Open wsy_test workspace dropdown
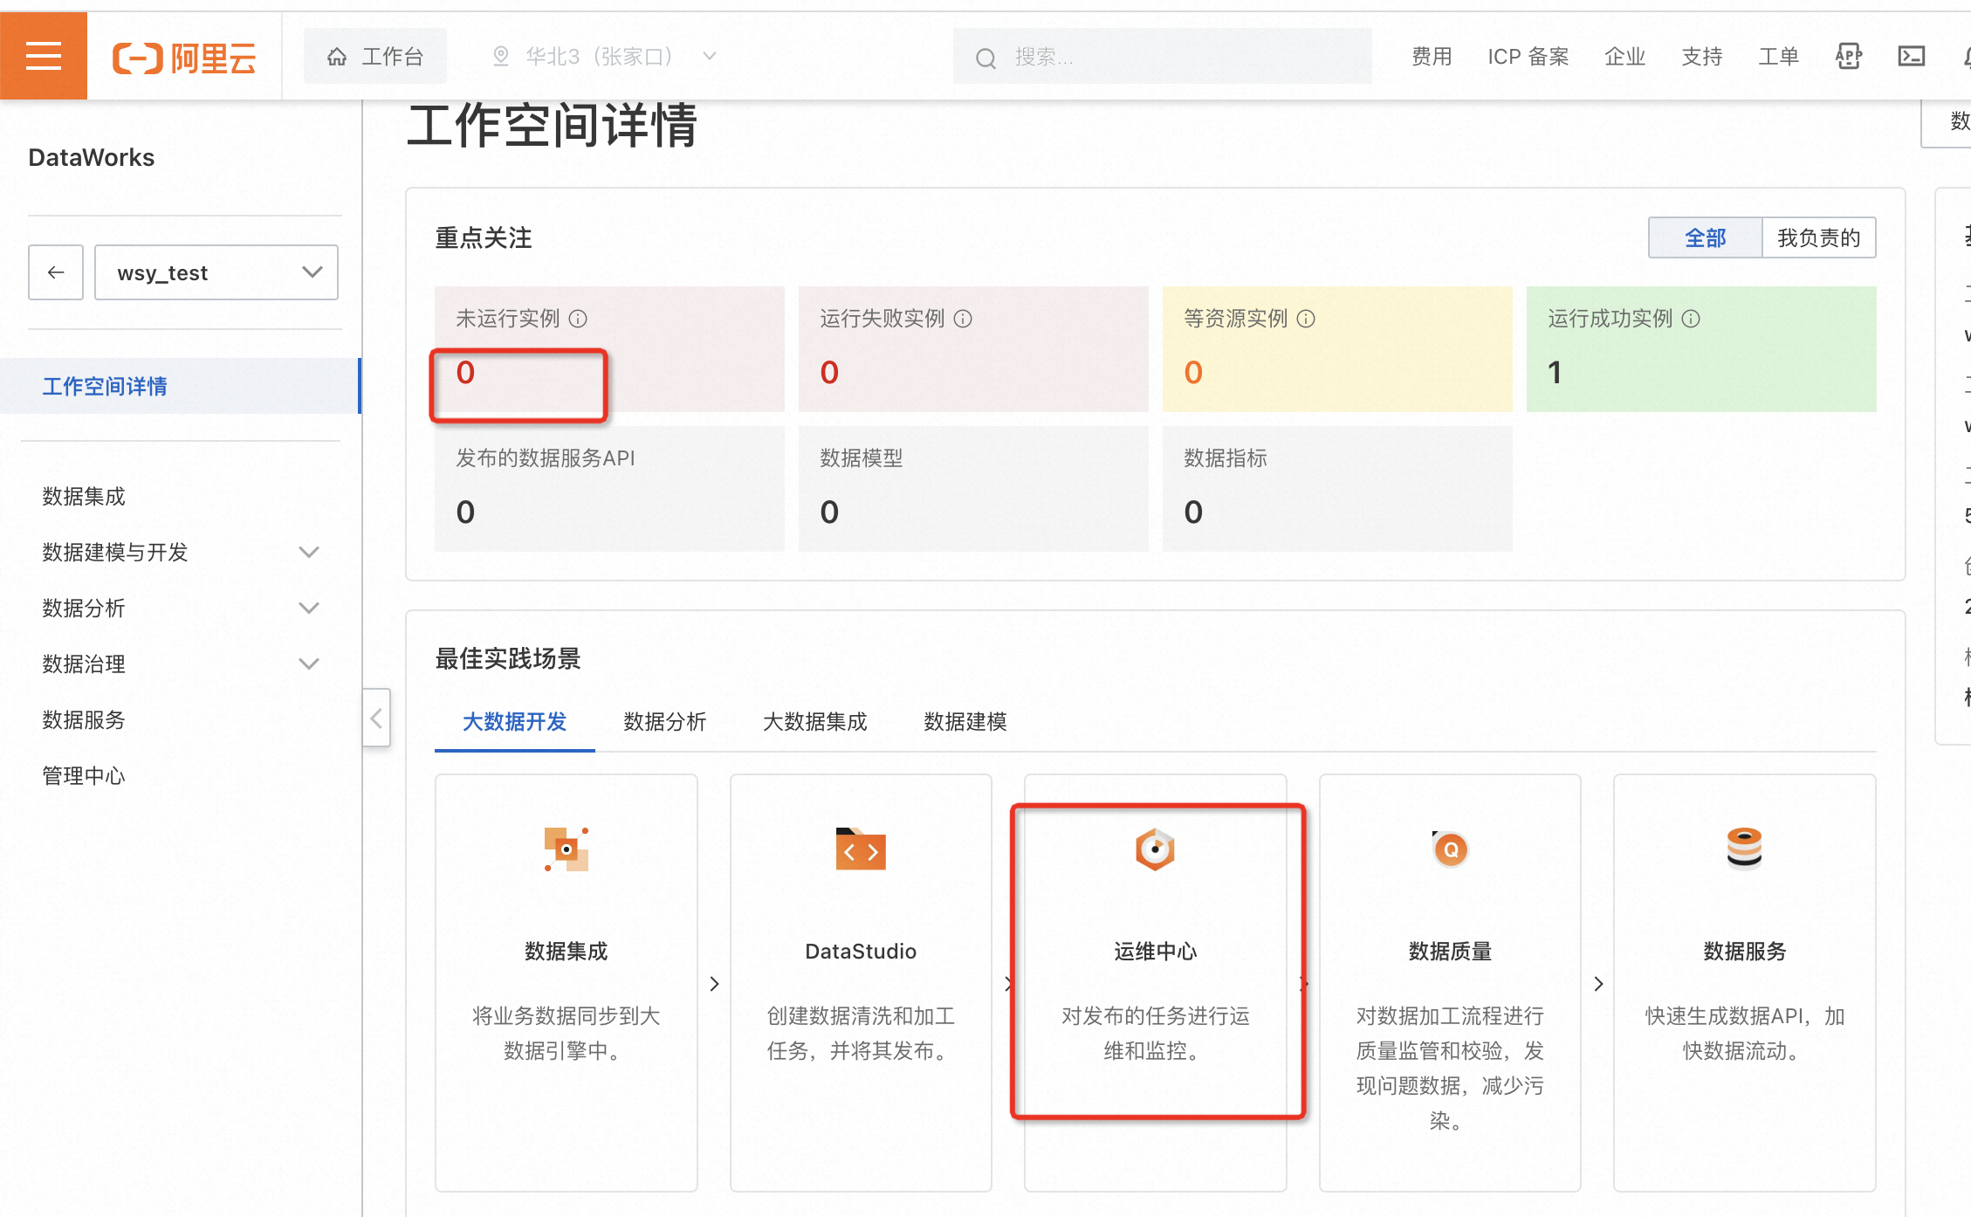The width and height of the screenshot is (1971, 1217). pyautogui.click(x=216, y=272)
